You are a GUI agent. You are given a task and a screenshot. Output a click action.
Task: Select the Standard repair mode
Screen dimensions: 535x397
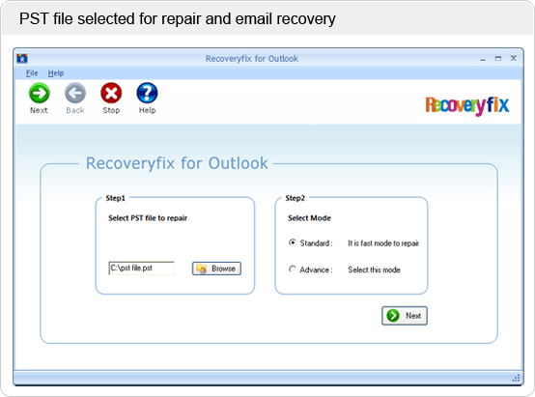pos(293,242)
